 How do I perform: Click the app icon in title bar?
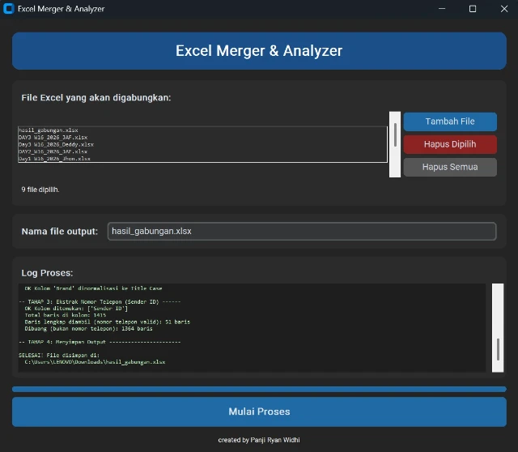(9, 9)
